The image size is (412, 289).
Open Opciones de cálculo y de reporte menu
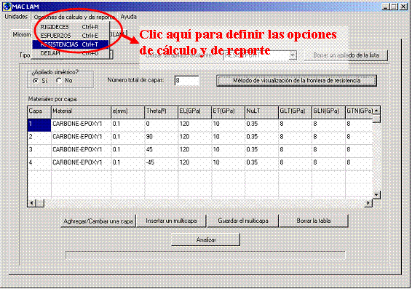(74, 17)
